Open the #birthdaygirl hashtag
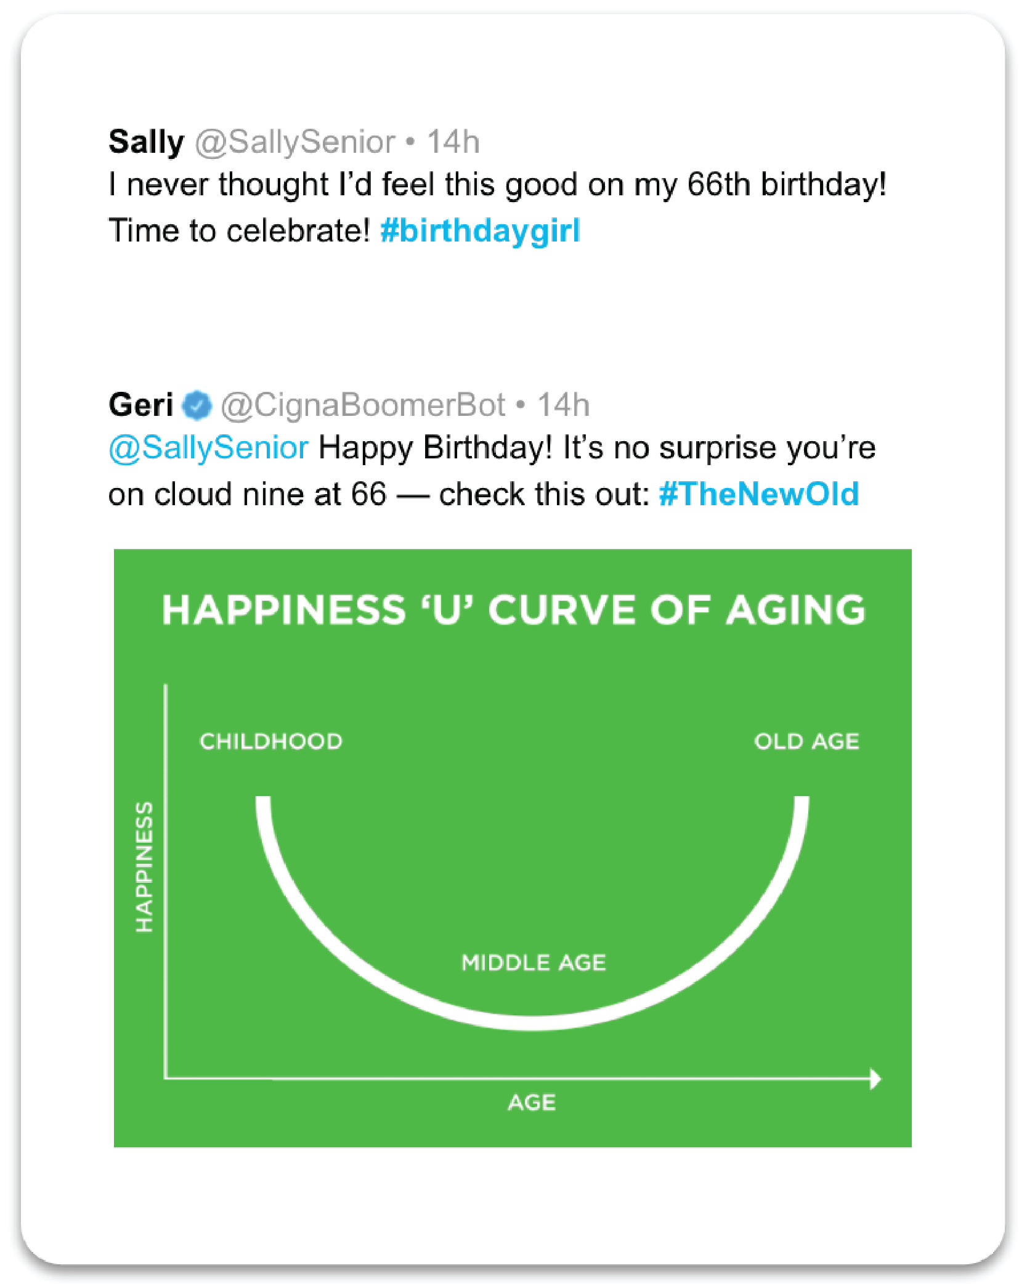Screen dimensions: 1027x1284 pyautogui.click(x=481, y=231)
